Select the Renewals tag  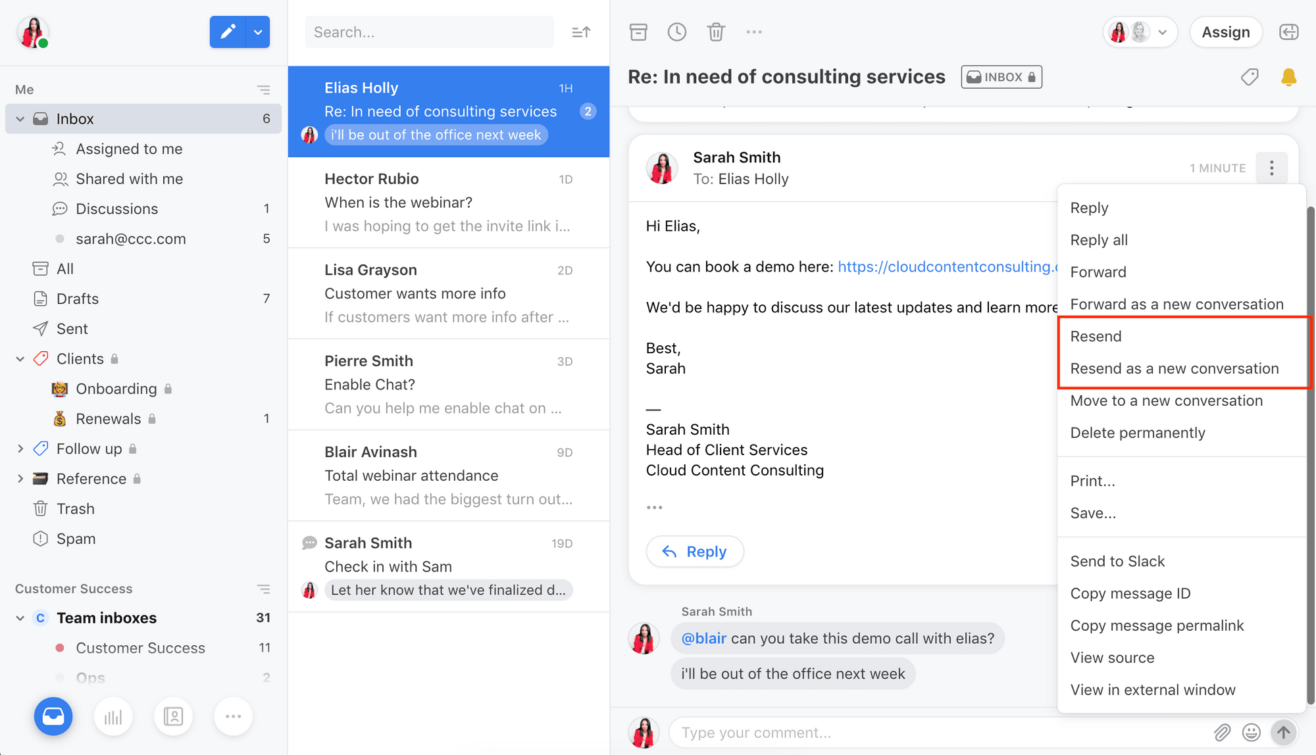[x=143, y=419]
